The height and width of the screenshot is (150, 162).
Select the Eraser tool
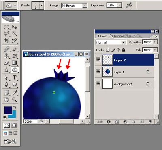pyautogui.click(x=6, y=62)
